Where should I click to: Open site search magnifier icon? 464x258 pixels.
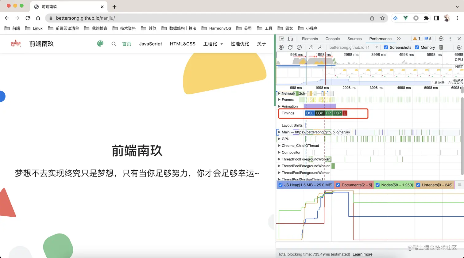coord(114,44)
